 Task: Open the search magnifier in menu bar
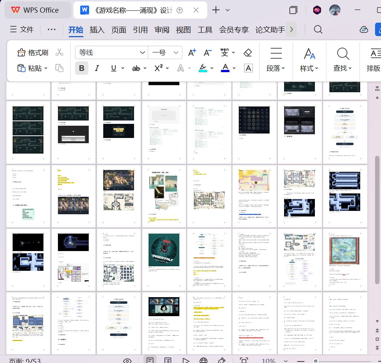[x=318, y=30]
